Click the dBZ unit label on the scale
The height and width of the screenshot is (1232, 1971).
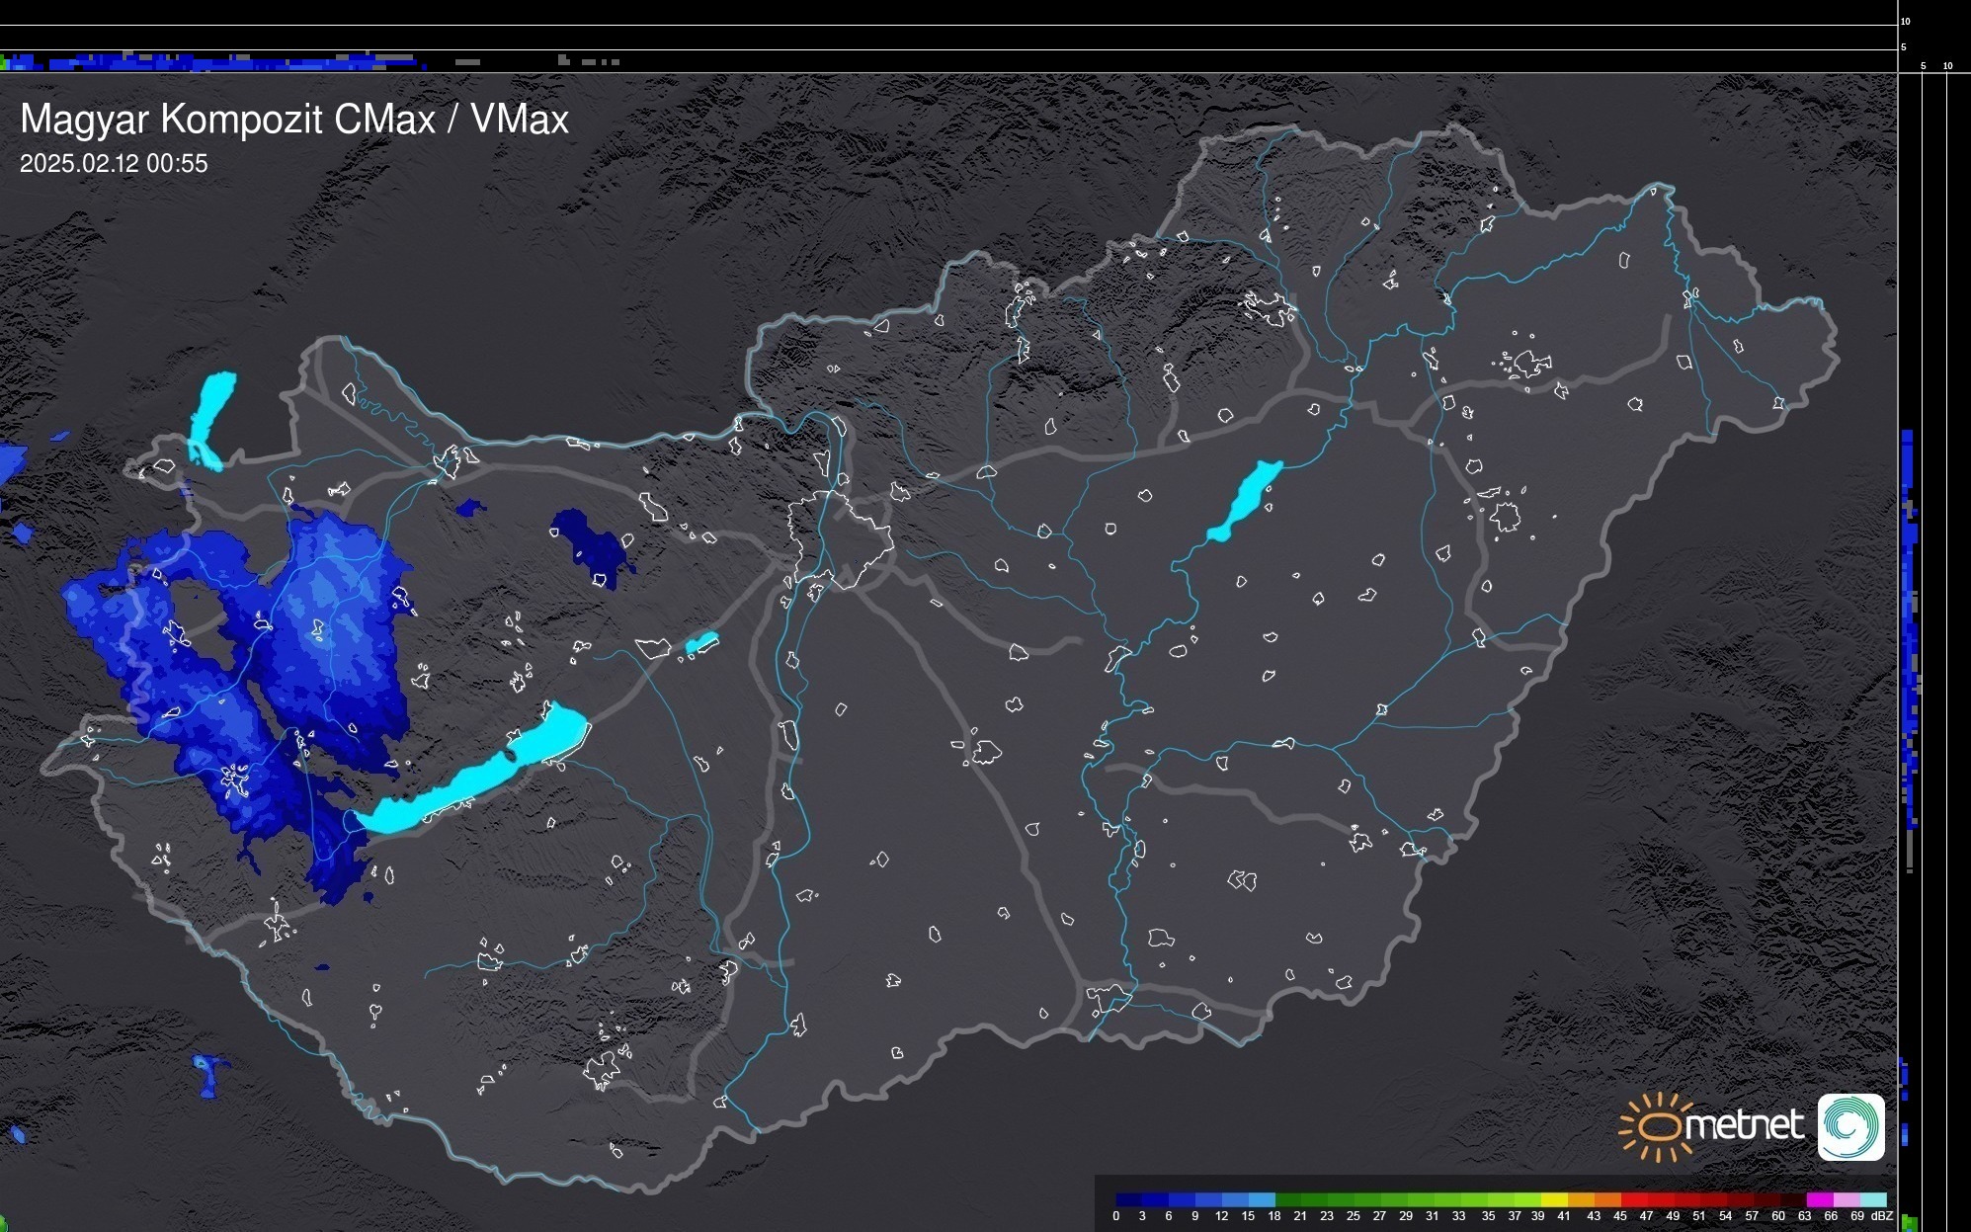(1881, 1216)
